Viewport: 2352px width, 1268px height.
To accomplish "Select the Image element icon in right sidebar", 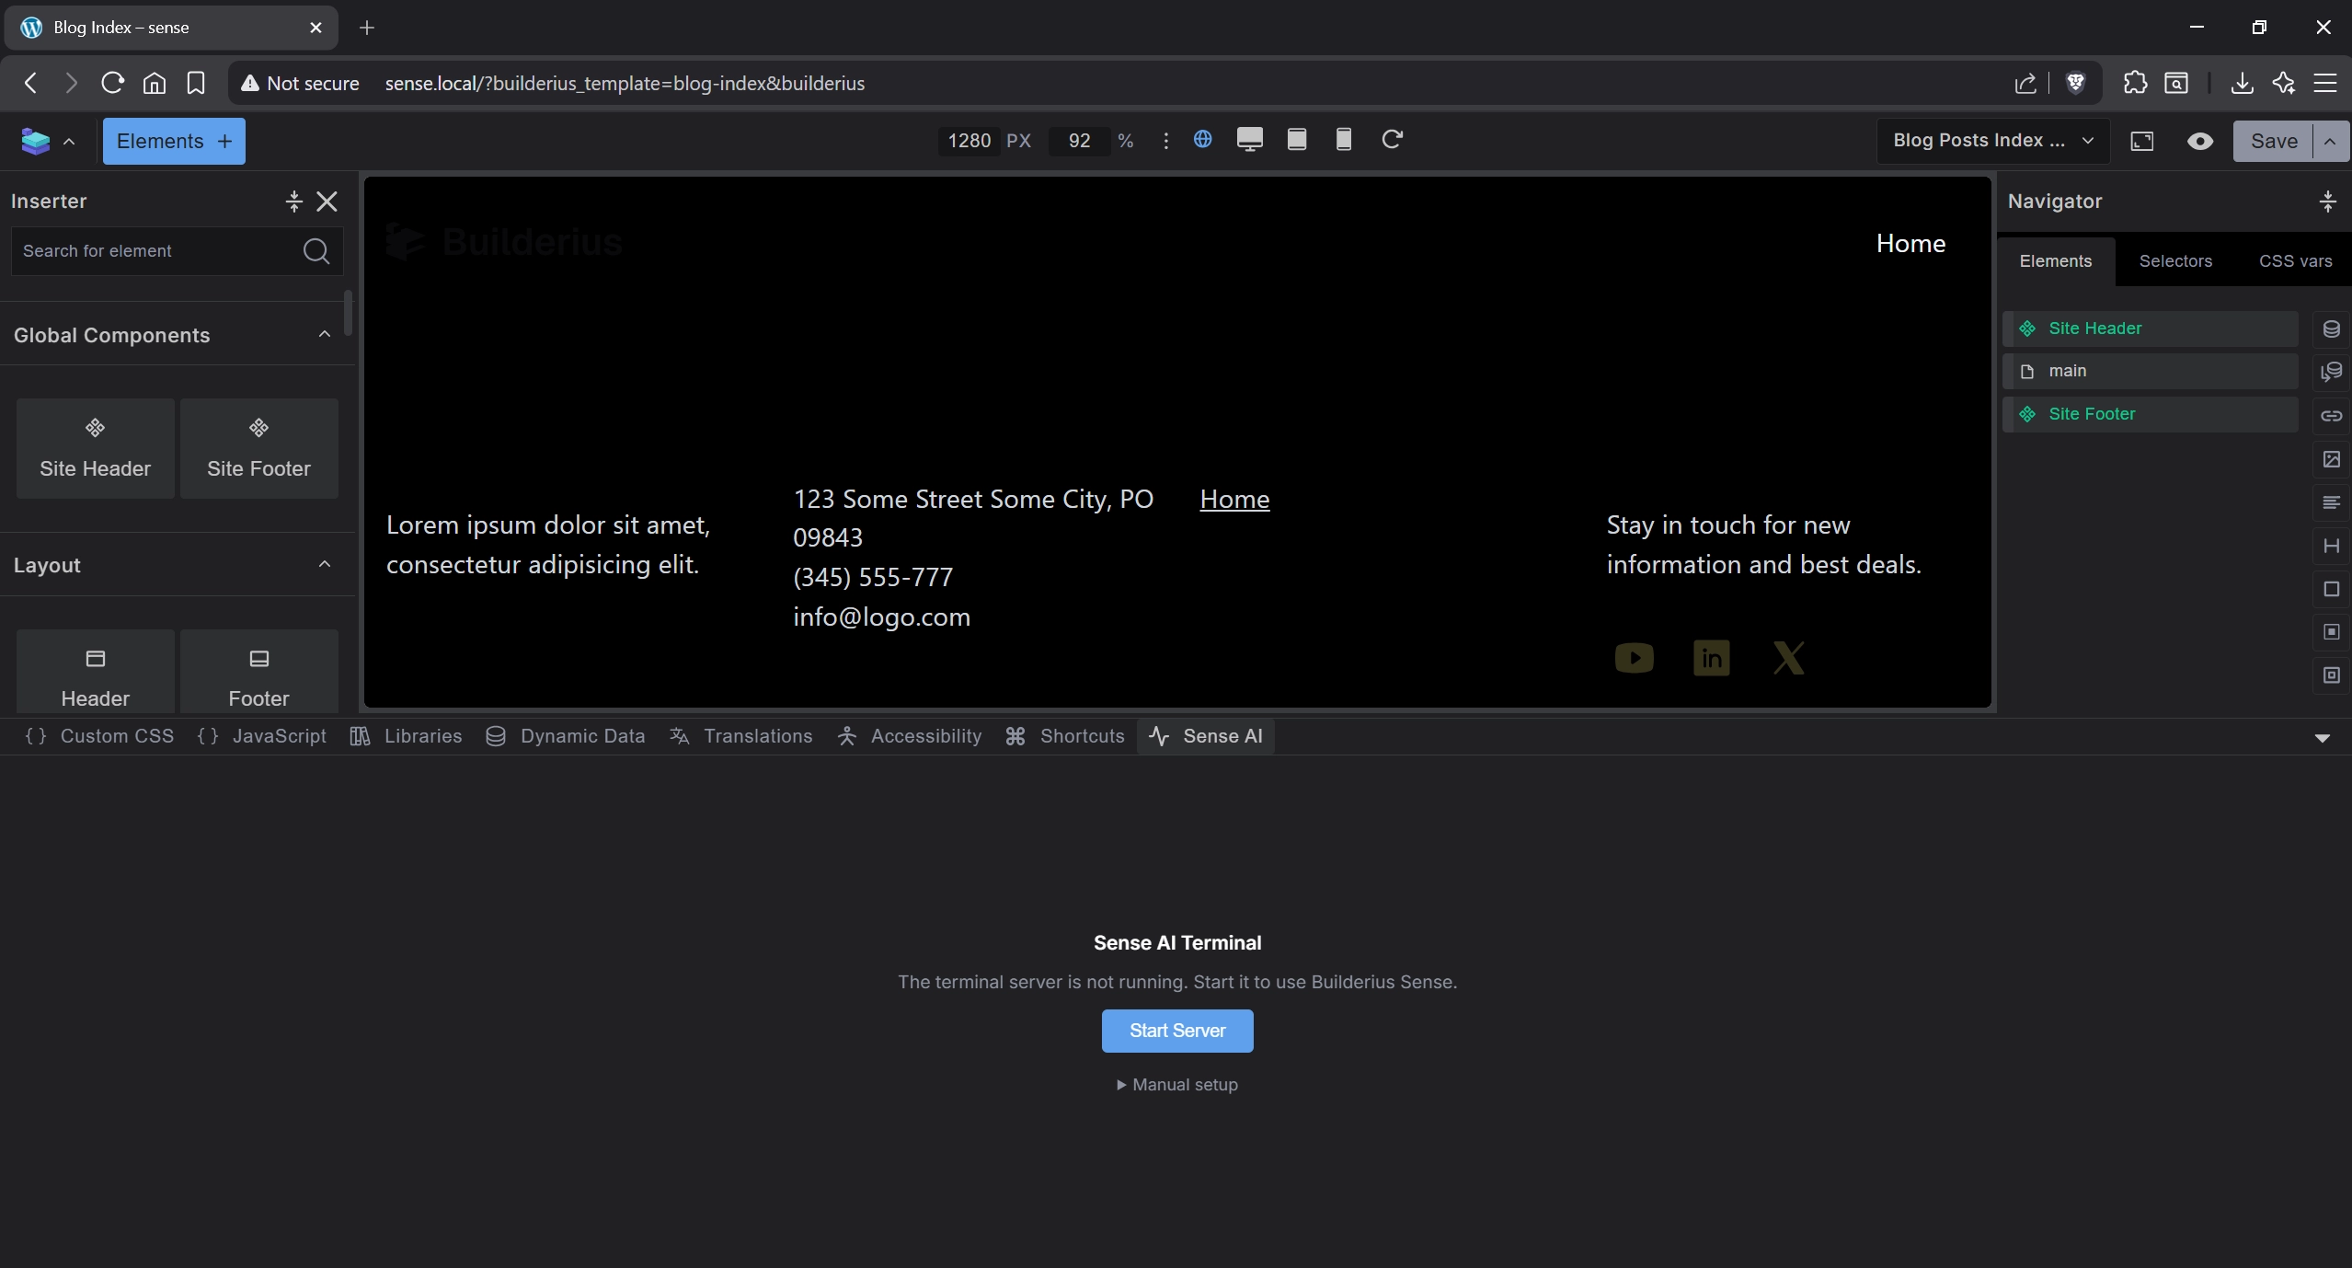I will click(x=2331, y=460).
